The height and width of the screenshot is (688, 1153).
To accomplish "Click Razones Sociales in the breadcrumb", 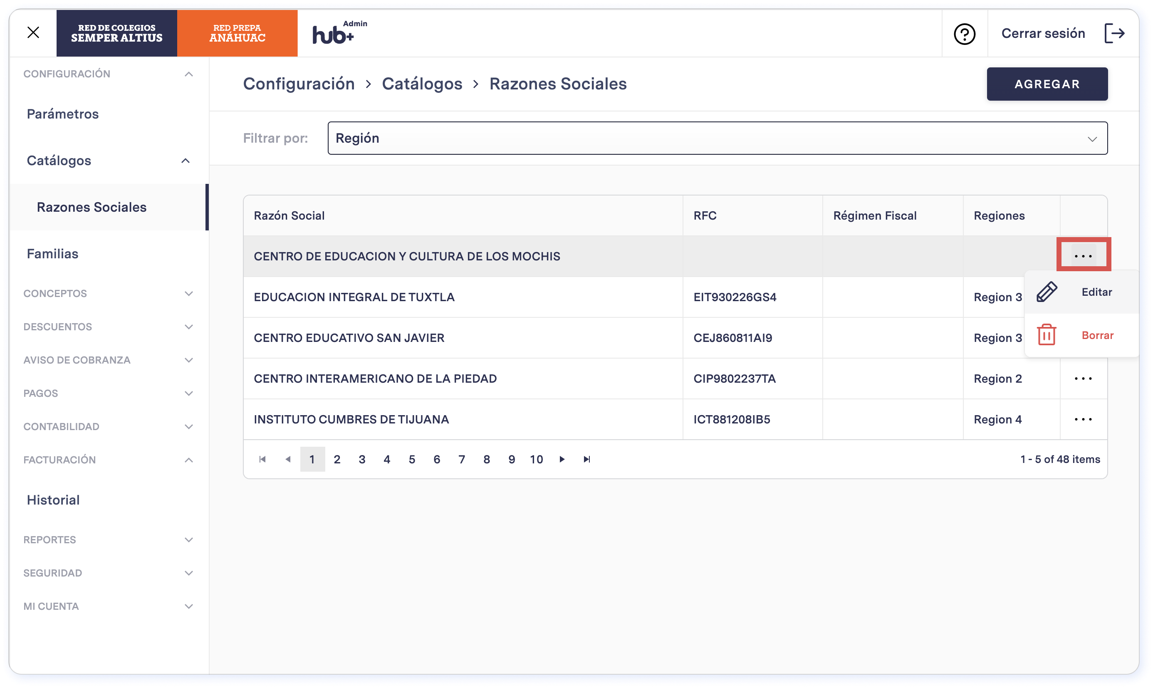I will point(558,84).
